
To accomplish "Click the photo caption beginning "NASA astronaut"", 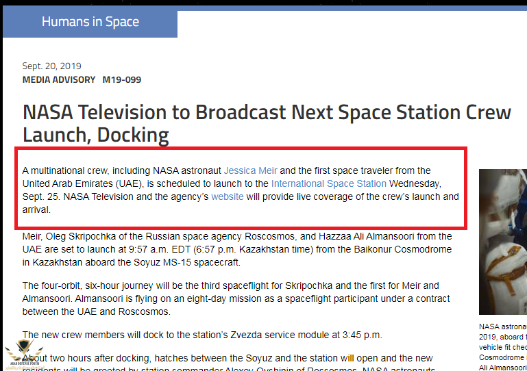I will 503,347.
